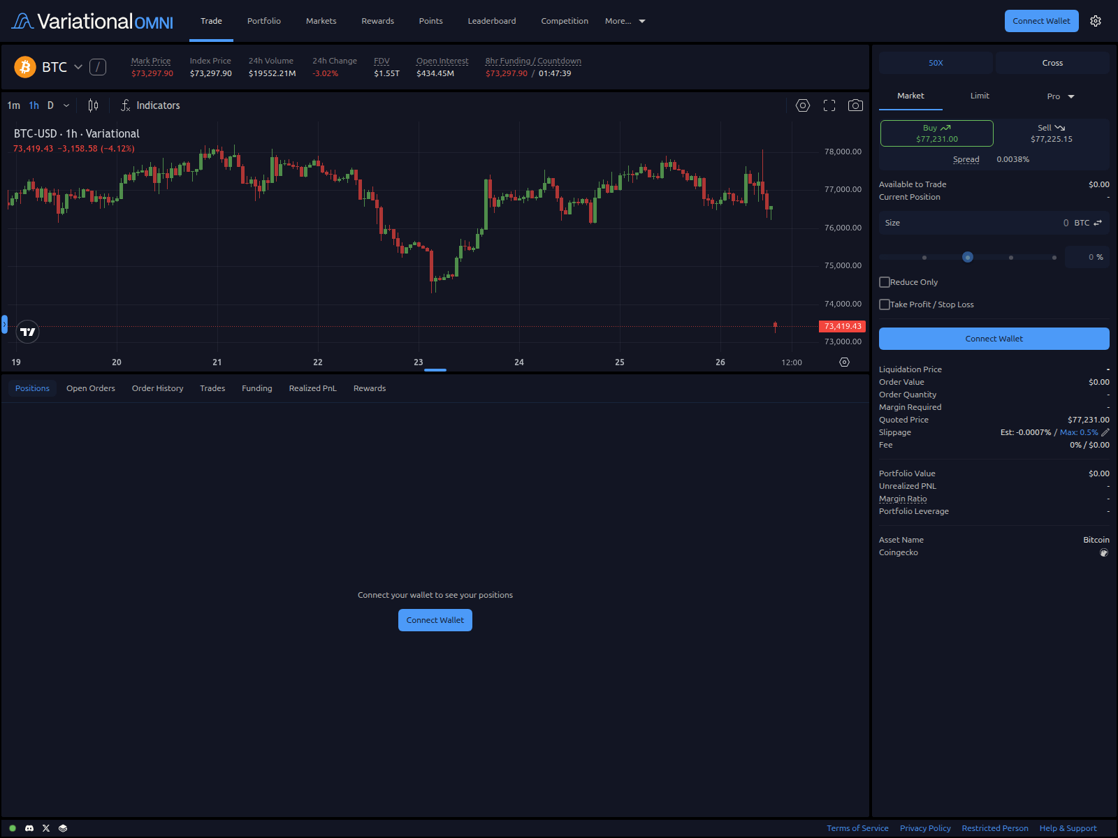Open chart settings hexagon icon

tap(803, 105)
